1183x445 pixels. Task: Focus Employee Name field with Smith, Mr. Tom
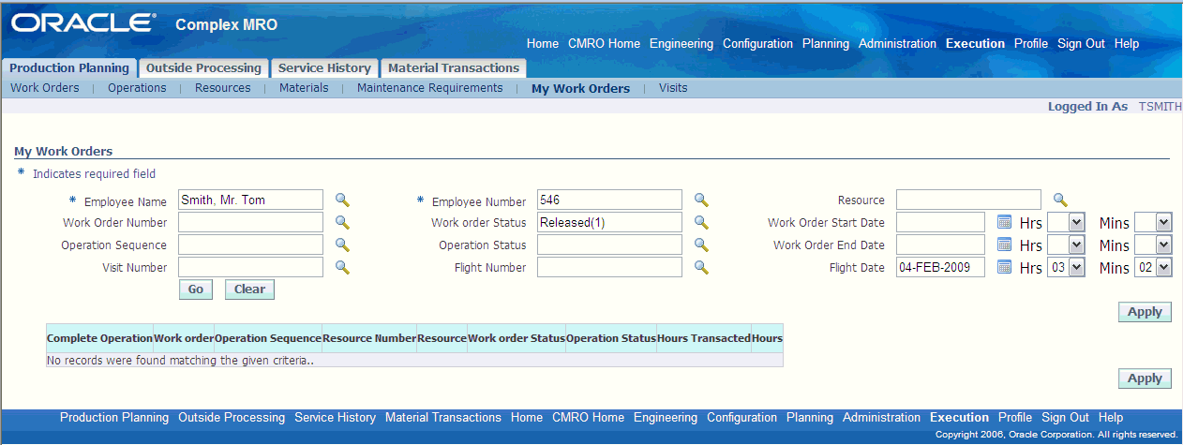pos(251,200)
